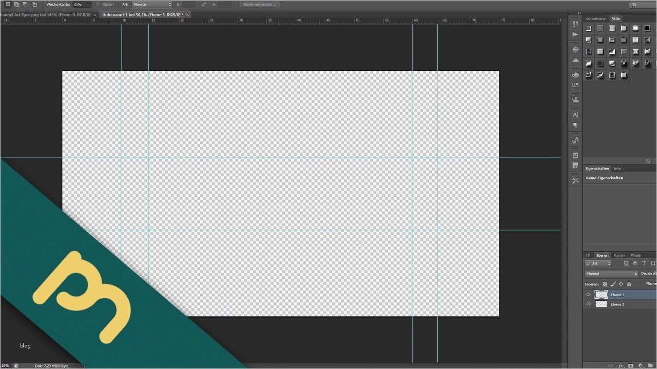
Task: Open the Actions play-arrow panel icon
Action: (x=575, y=34)
